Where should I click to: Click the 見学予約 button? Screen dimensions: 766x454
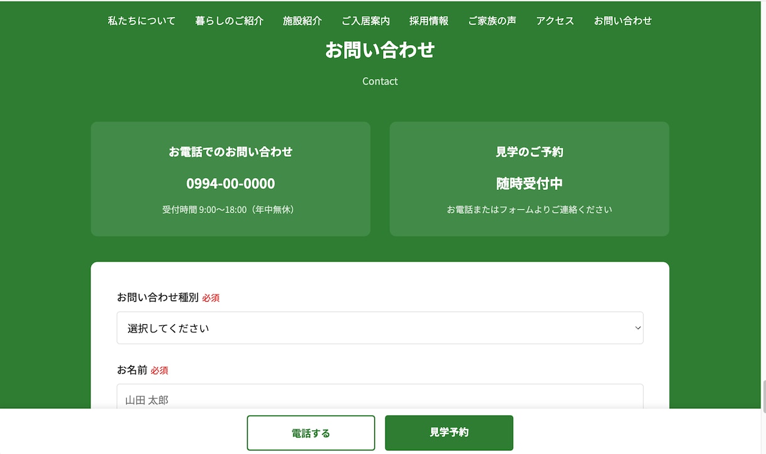tap(449, 433)
